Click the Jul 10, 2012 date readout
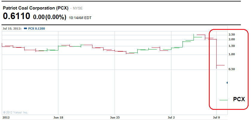The height and width of the screenshot is (120, 251). 13,29
